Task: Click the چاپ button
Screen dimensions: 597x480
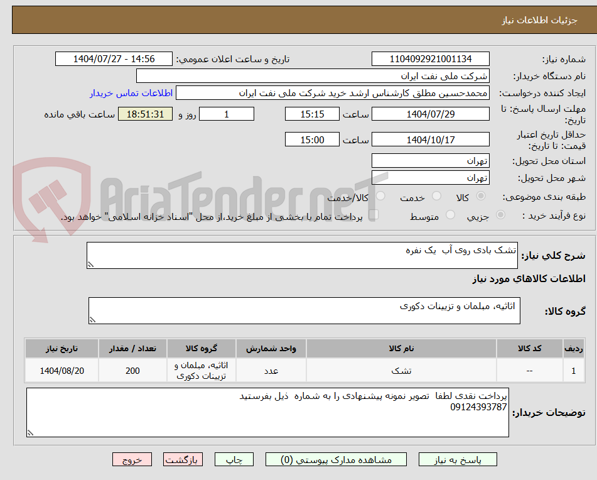Action: click(x=234, y=459)
